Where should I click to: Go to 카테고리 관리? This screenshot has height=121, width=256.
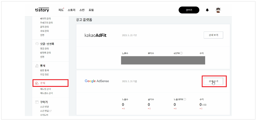pyautogui.click(x=46, y=23)
